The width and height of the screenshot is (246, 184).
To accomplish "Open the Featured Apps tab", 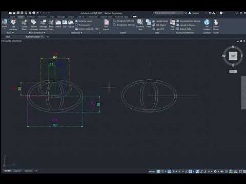I will [121, 17].
